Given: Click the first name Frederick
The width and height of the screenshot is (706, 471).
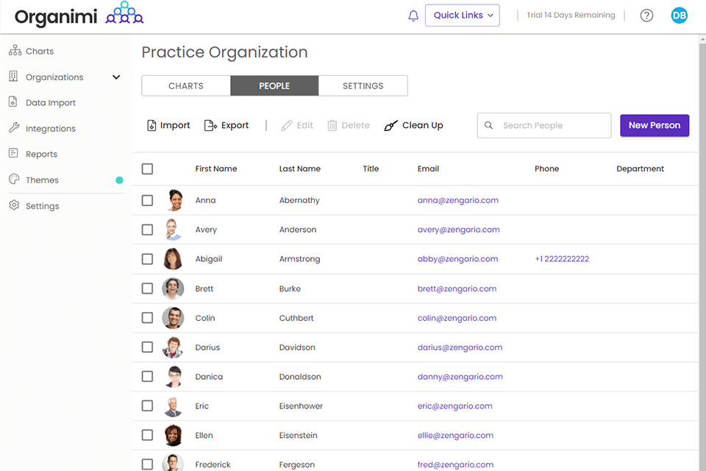Looking at the screenshot, I should click(x=213, y=464).
